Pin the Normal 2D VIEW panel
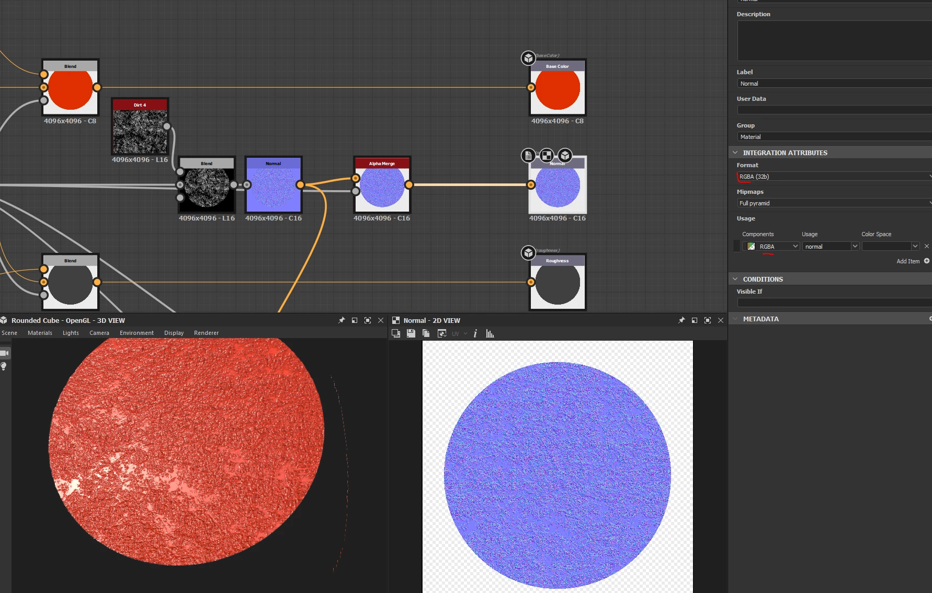The width and height of the screenshot is (932, 593). [681, 320]
